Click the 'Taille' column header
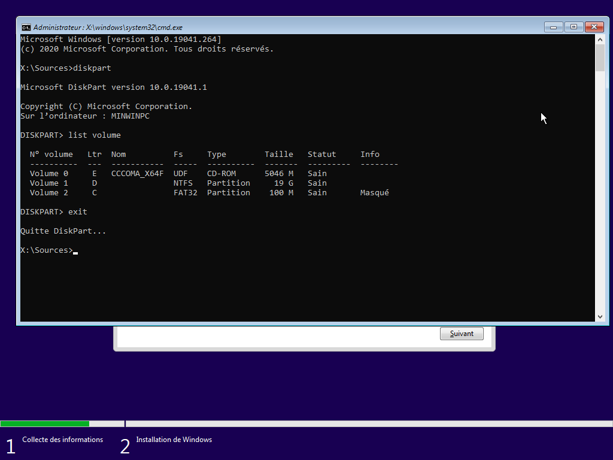Viewport: 613px width, 460px height. 279,154
